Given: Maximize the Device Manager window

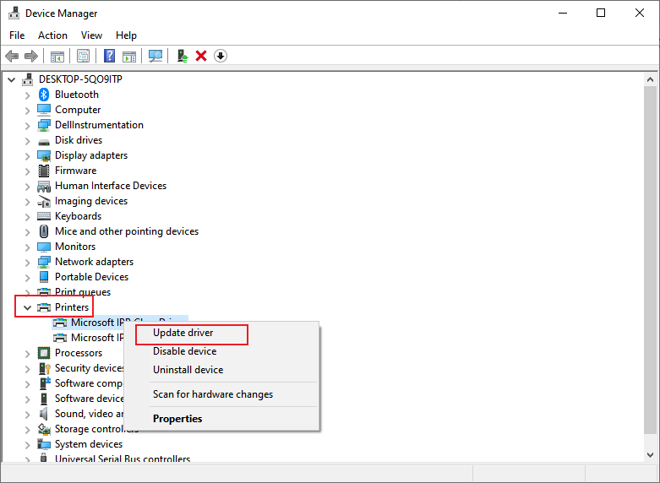Looking at the screenshot, I should click(x=601, y=13).
